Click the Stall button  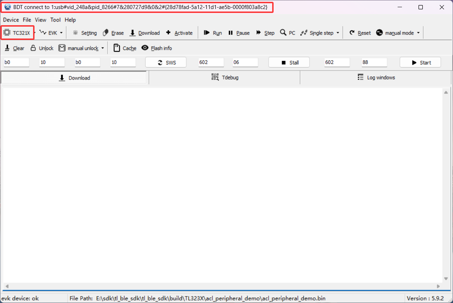pyautogui.click(x=289, y=62)
